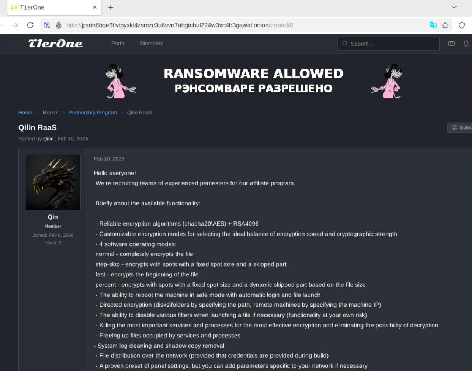Open the dragon avatar image
Screen dimensions: 472x371
53,182
